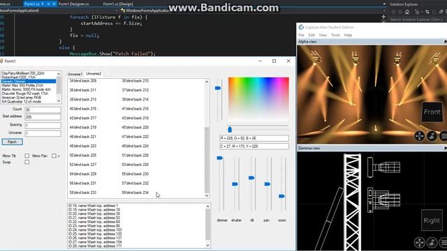447x251 pixels.
Task: Click log list scroll-up arrow
Action: tap(207, 206)
